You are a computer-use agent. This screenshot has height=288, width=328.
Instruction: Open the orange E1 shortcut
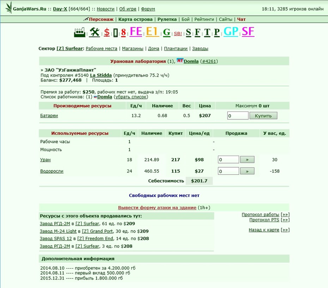click(152, 32)
